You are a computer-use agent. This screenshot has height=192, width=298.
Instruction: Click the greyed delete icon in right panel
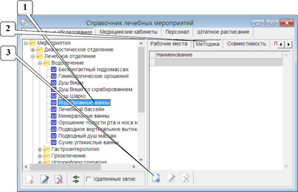click(x=185, y=179)
